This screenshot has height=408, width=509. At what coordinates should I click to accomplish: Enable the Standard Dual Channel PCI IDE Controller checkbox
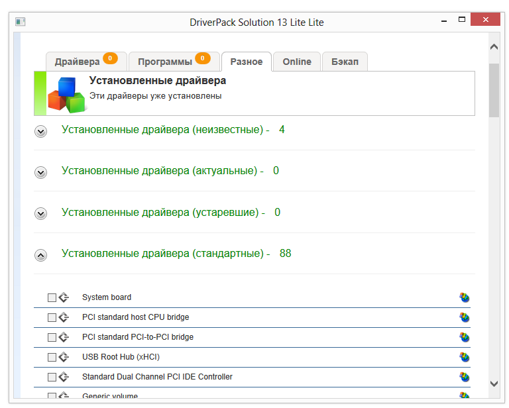(x=52, y=378)
